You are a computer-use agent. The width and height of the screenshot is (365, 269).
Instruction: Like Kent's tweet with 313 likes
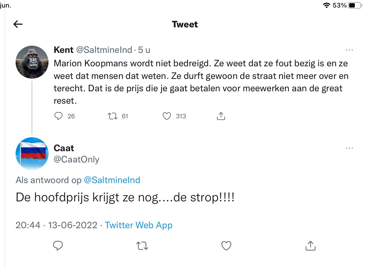pos(167,116)
